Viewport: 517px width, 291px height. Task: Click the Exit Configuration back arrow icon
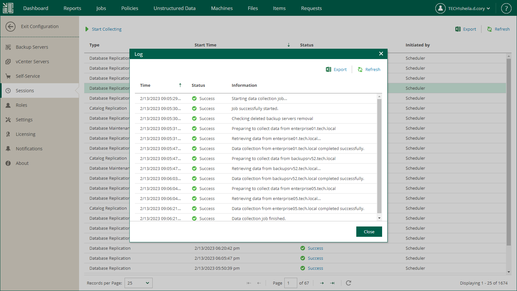(x=10, y=26)
